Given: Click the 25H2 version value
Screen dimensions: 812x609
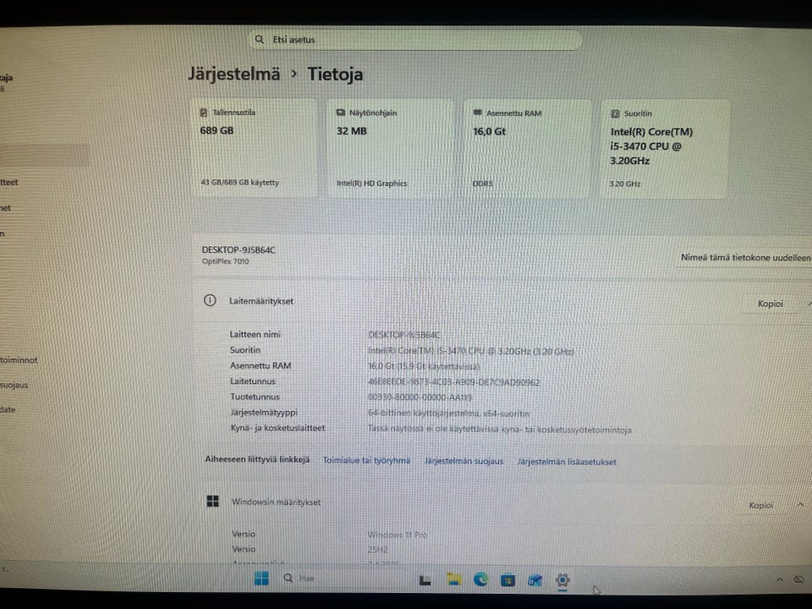Looking at the screenshot, I should pyautogui.click(x=377, y=550).
